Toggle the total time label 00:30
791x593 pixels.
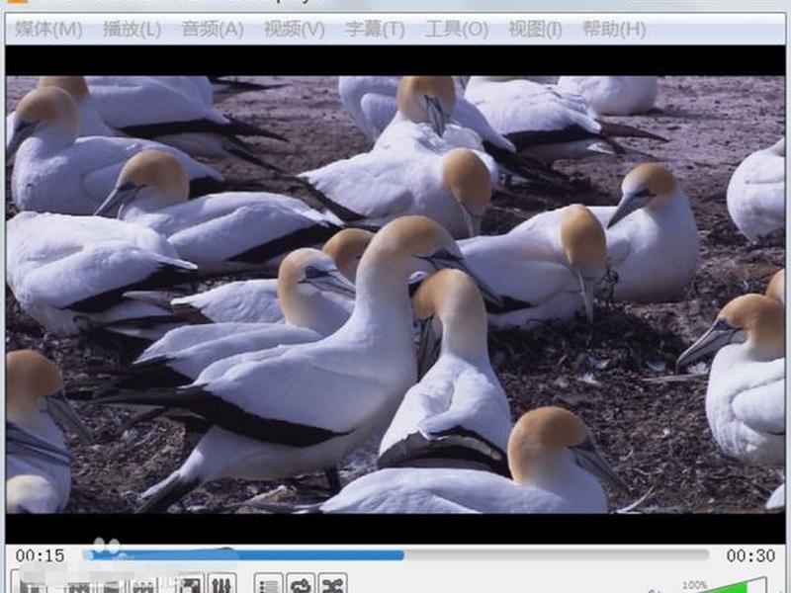(750, 555)
